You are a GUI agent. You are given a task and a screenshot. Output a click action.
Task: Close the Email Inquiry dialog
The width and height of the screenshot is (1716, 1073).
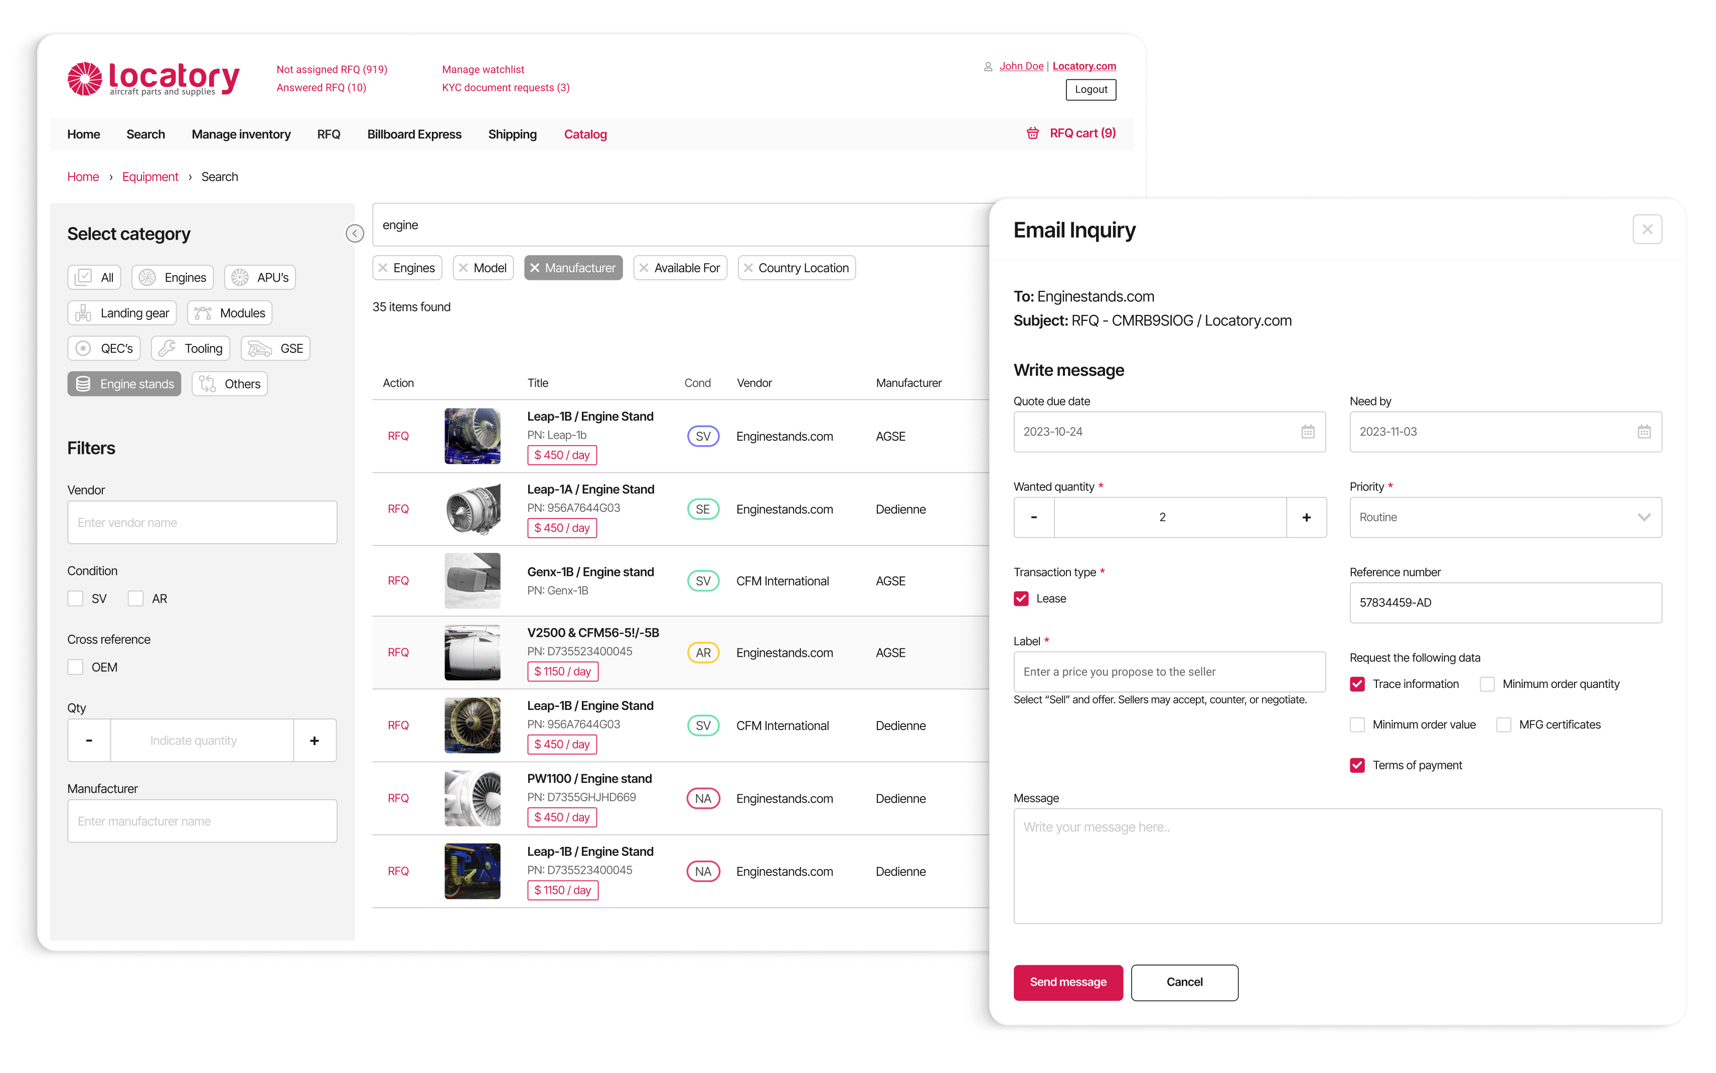[x=1647, y=229]
